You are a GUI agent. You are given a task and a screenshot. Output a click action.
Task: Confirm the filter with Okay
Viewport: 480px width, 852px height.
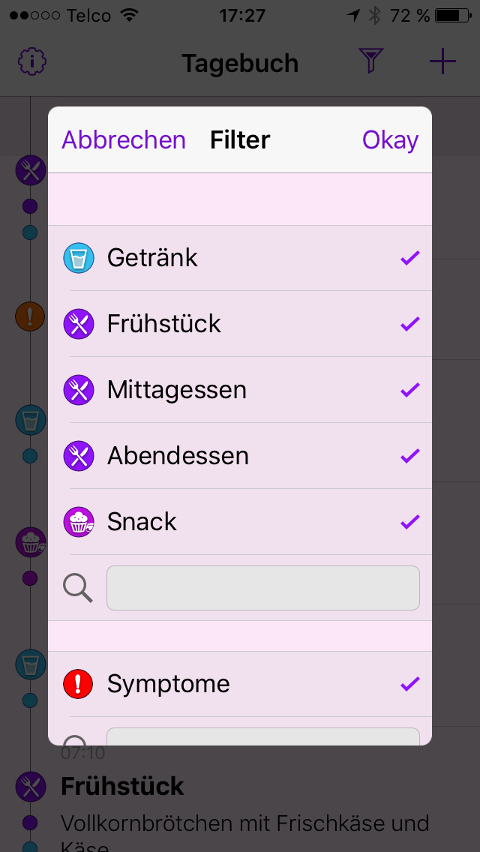click(x=390, y=140)
